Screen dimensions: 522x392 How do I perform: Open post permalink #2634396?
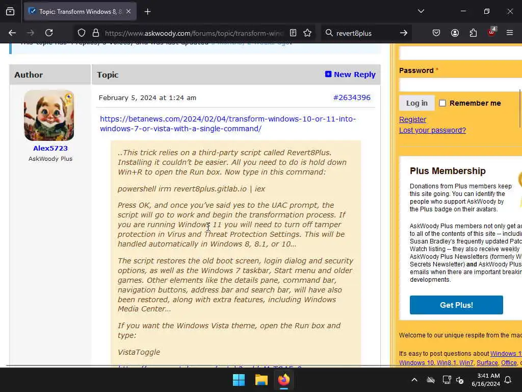pyautogui.click(x=352, y=97)
